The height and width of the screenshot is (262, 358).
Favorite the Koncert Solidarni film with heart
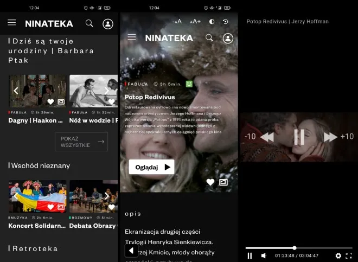tap(50, 207)
